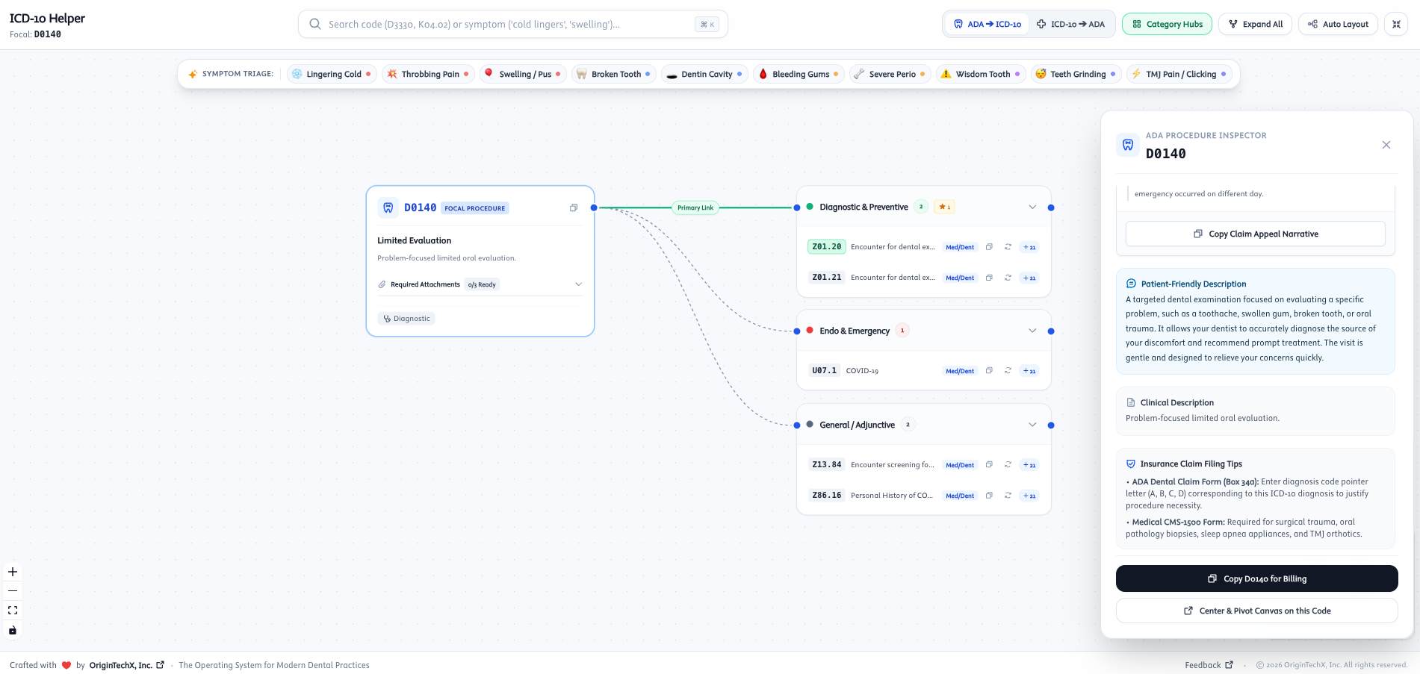Screen dimensions: 1420x674
Task: Click copy icon in U07.1 COVID-19 row
Action: [989, 371]
